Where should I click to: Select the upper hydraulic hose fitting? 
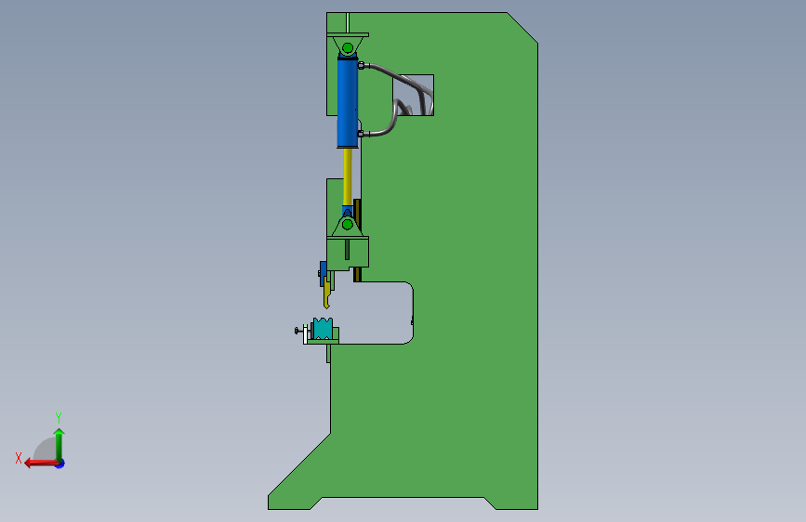[x=362, y=65]
